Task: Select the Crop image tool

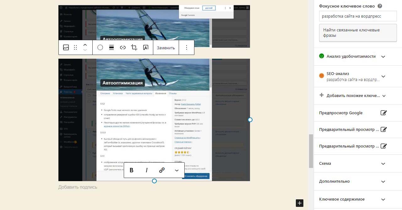Action: point(134,48)
